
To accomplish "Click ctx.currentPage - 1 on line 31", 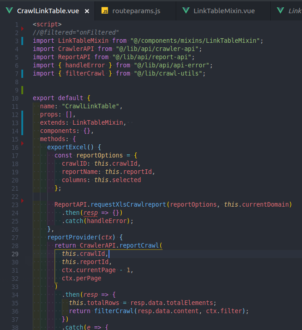I will pyautogui.click(x=96, y=270).
